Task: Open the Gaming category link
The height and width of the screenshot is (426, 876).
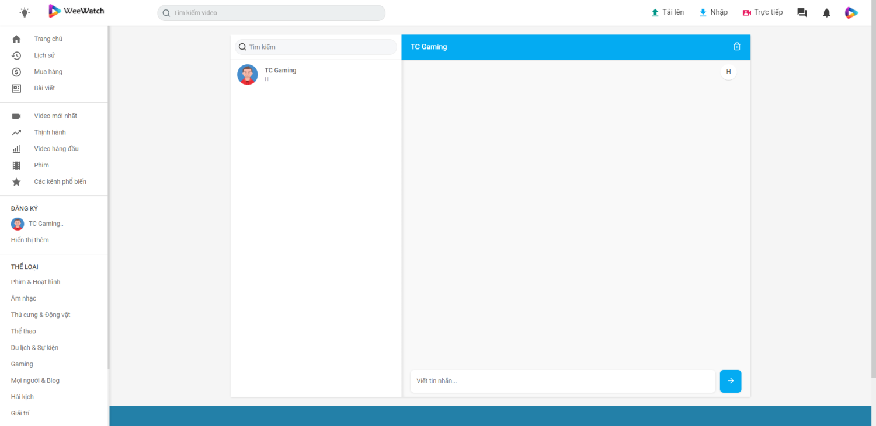Action: (22, 364)
